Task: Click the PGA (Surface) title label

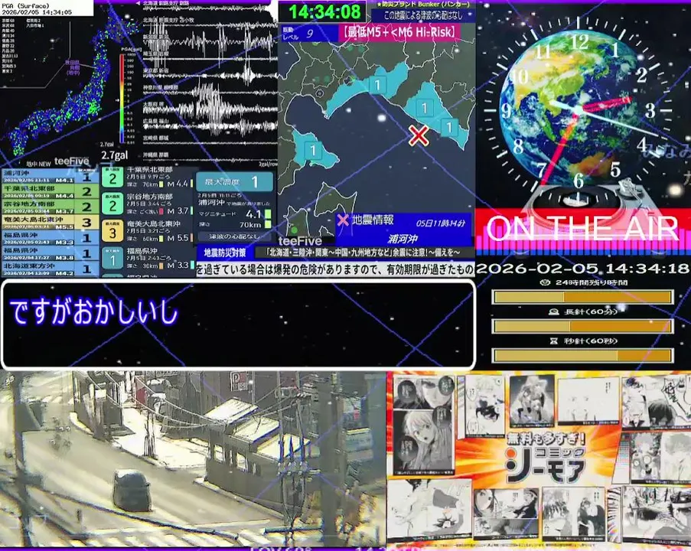Action: click(x=25, y=6)
